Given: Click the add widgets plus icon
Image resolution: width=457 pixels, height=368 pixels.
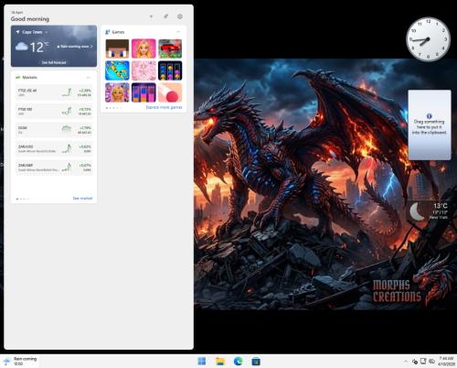Looking at the screenshot, I should click(x=151, y=16).
